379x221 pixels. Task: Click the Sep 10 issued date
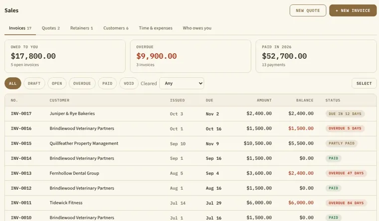click(x=178, y=144)
